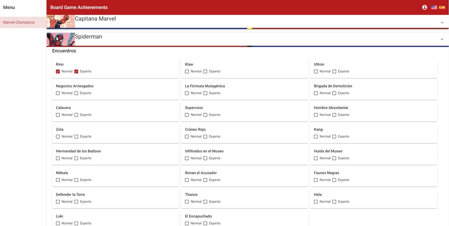Tick Hela Experto checkbox

pos(335,201)
